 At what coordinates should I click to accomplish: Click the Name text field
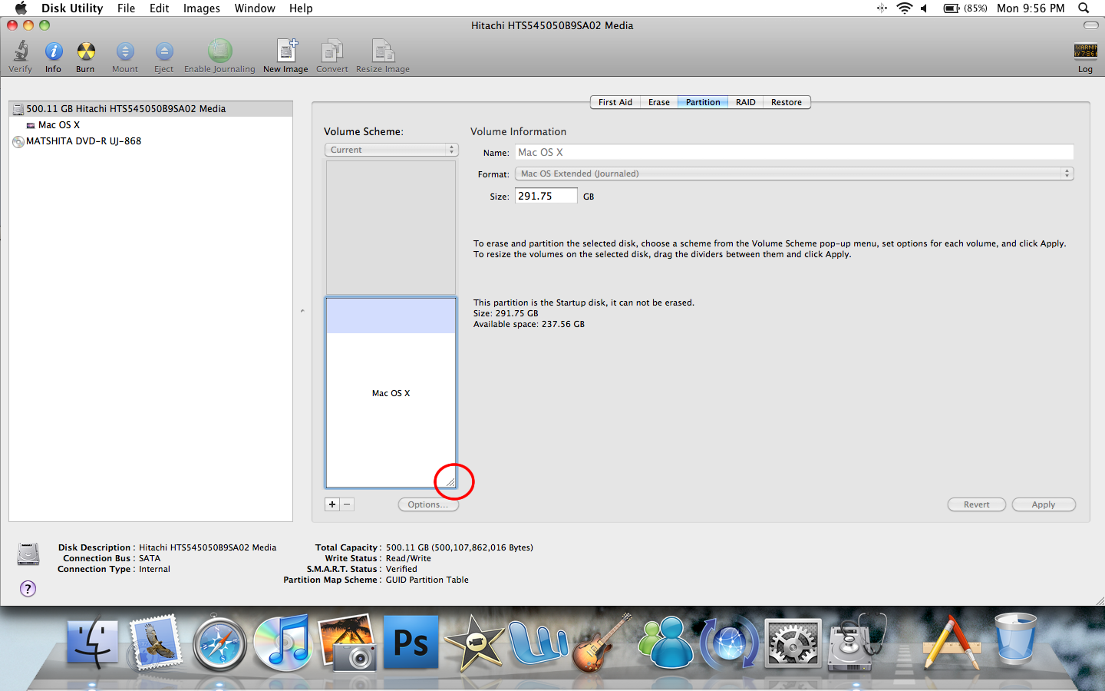pyautogui.click(x=794, y=152)
